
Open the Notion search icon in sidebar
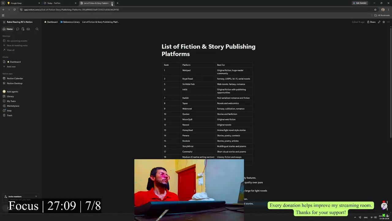37,29
